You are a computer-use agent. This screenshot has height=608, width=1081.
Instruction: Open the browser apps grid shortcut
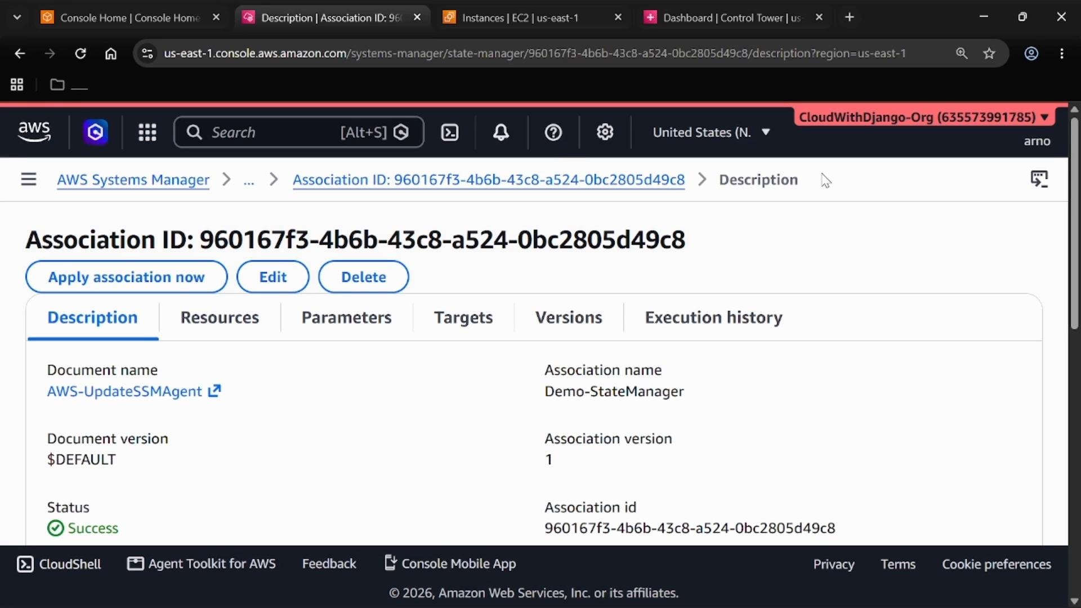click(17, 84)
